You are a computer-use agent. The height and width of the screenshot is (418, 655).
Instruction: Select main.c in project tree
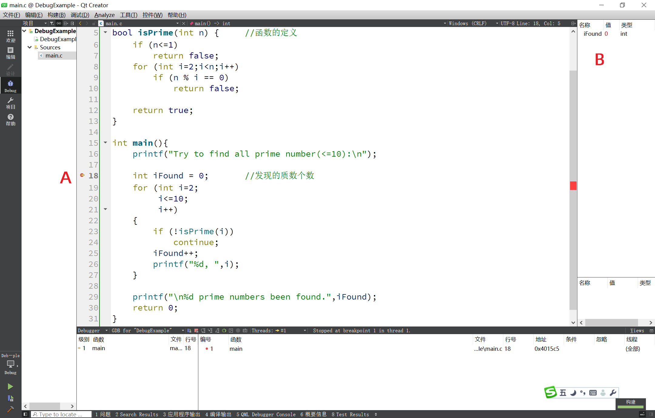point(54,55)
